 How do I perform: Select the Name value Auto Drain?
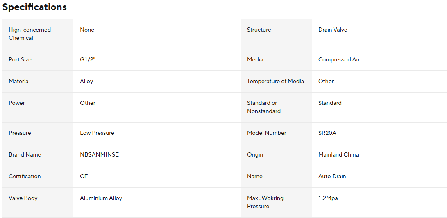coord(332,176)
